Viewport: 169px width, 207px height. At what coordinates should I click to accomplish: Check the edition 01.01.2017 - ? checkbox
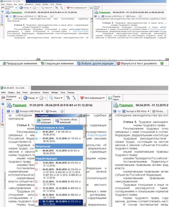point(36,132)
